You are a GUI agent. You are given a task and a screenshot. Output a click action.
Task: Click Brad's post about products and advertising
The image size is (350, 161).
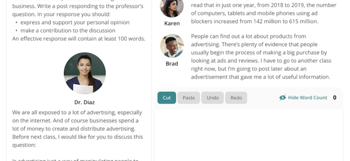260,57
